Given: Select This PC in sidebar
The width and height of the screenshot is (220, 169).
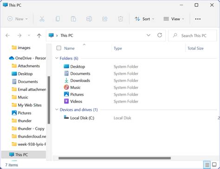Looking at the screenshot, I should tap(24, 155).
